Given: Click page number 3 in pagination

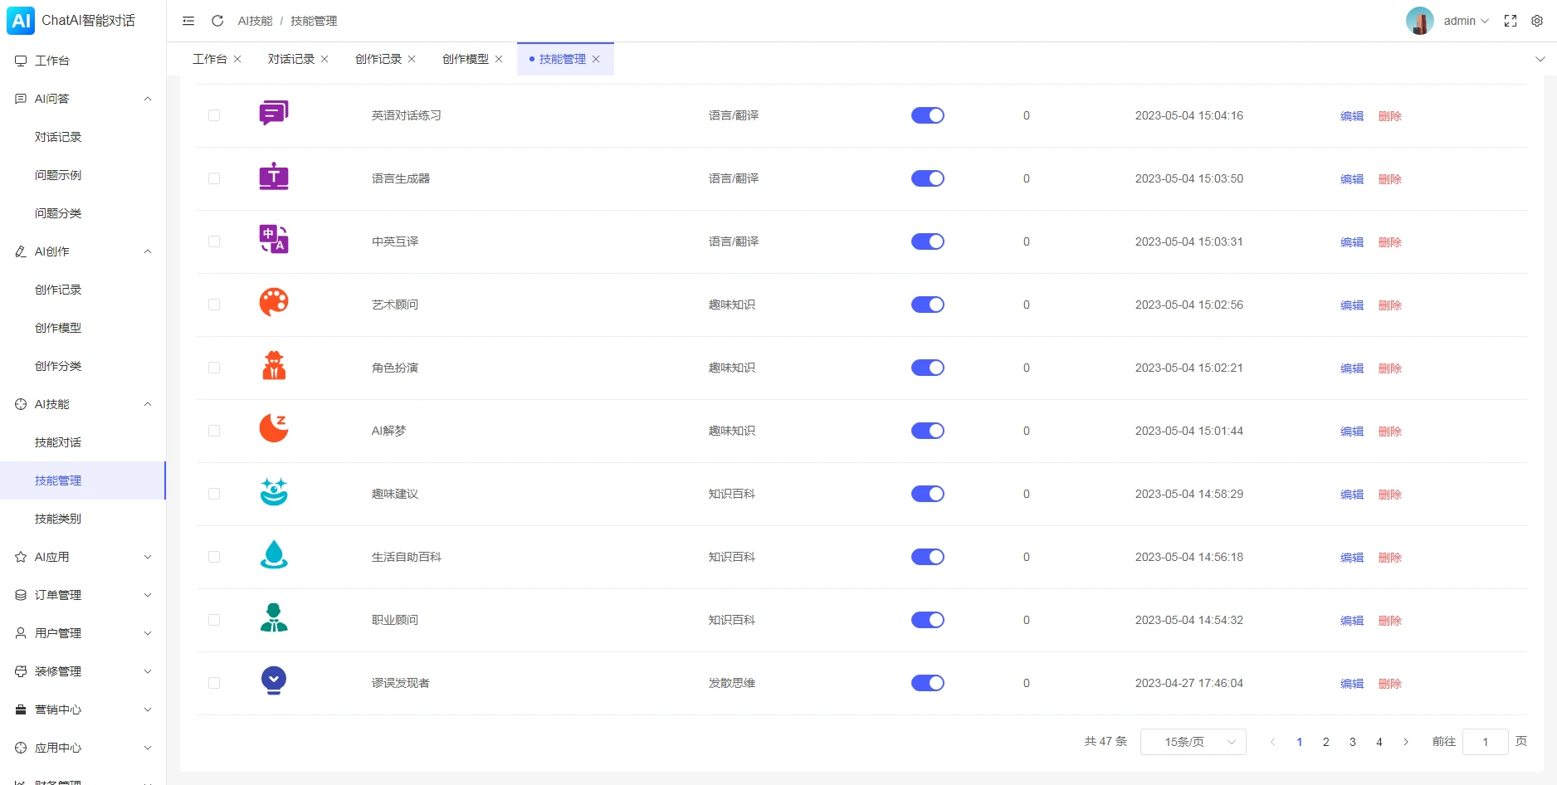Looking at the screenshot, I should pyautogui.click(x=1352, y=741).
